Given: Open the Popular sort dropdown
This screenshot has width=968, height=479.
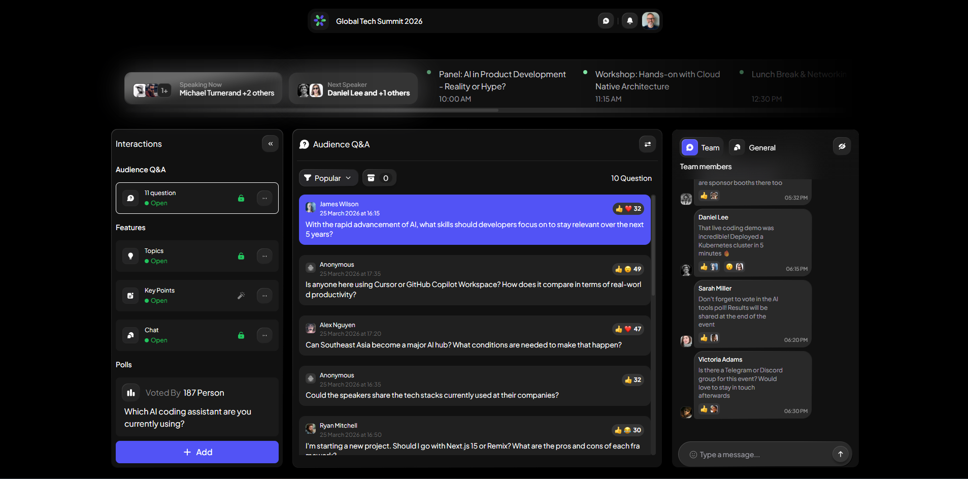Looking at the screenshot, I should coord(328,178).
